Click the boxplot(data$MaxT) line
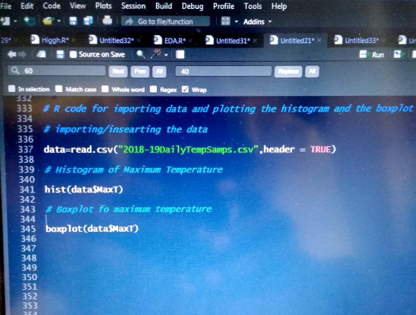This screenshot has height=315, width=416. 92,229
